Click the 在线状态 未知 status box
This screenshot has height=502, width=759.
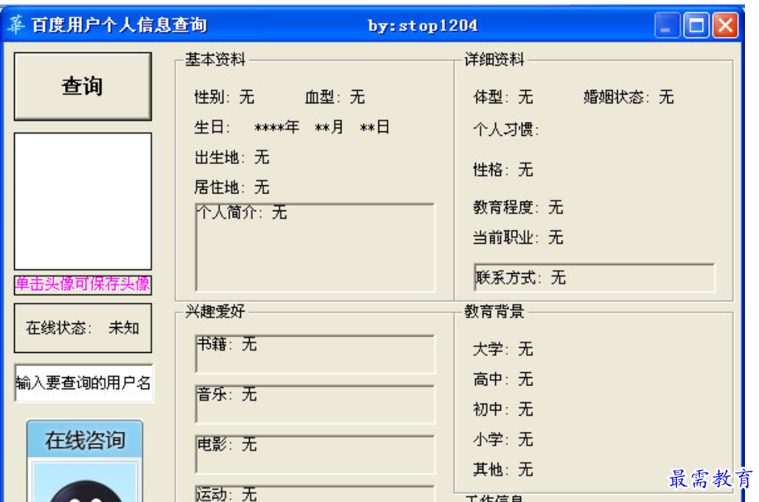[x=83, y=328]
